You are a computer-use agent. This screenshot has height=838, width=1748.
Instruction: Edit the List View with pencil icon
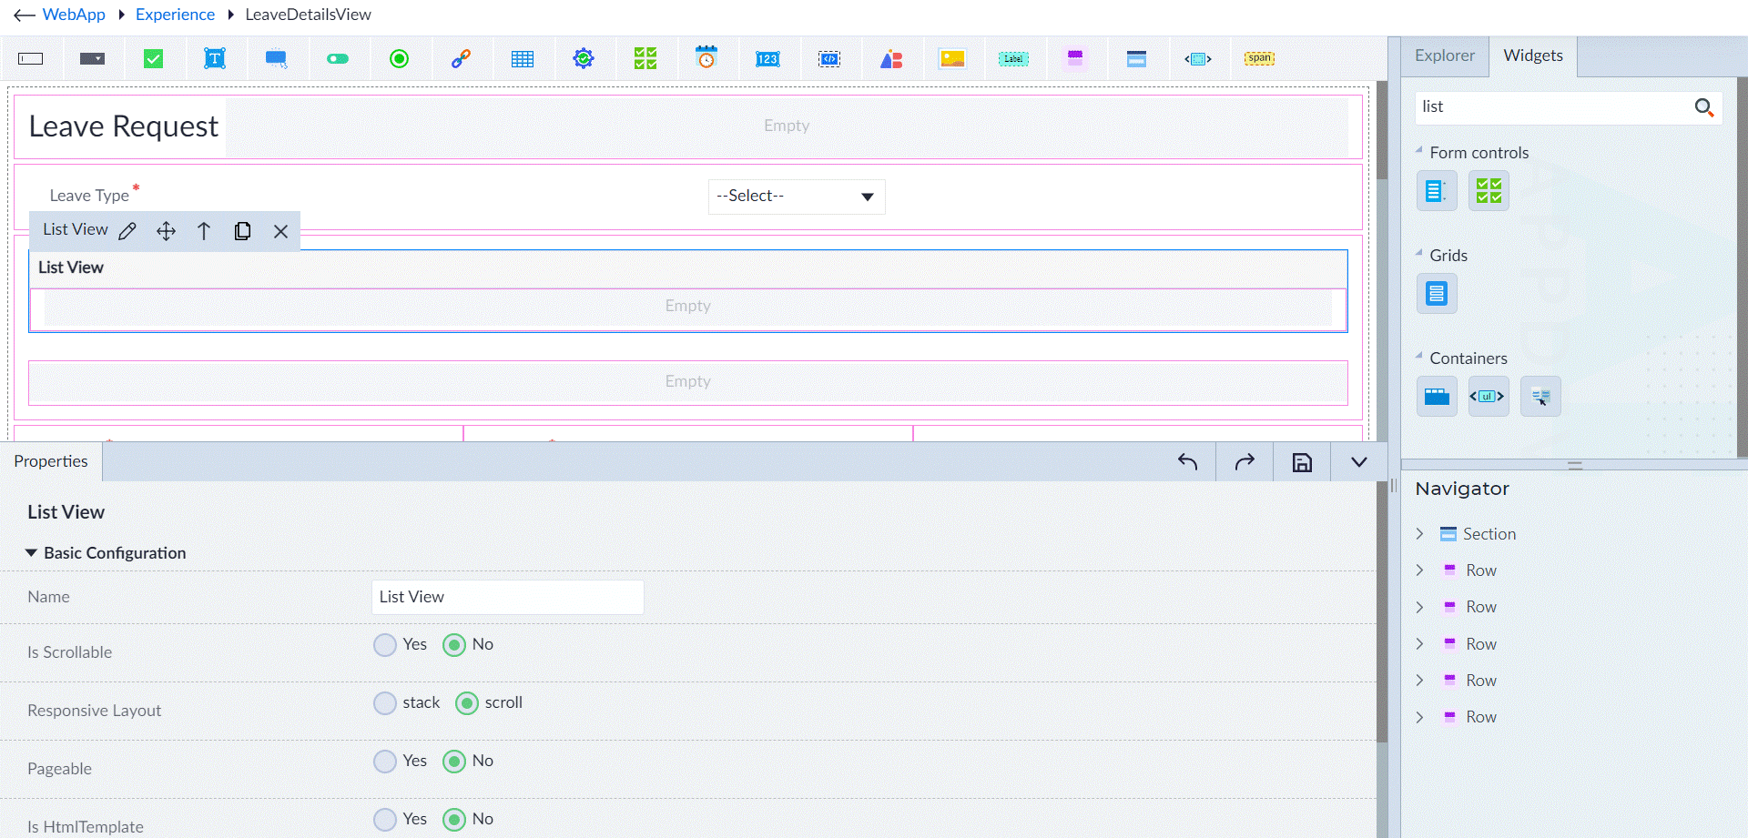coord(127,231)
